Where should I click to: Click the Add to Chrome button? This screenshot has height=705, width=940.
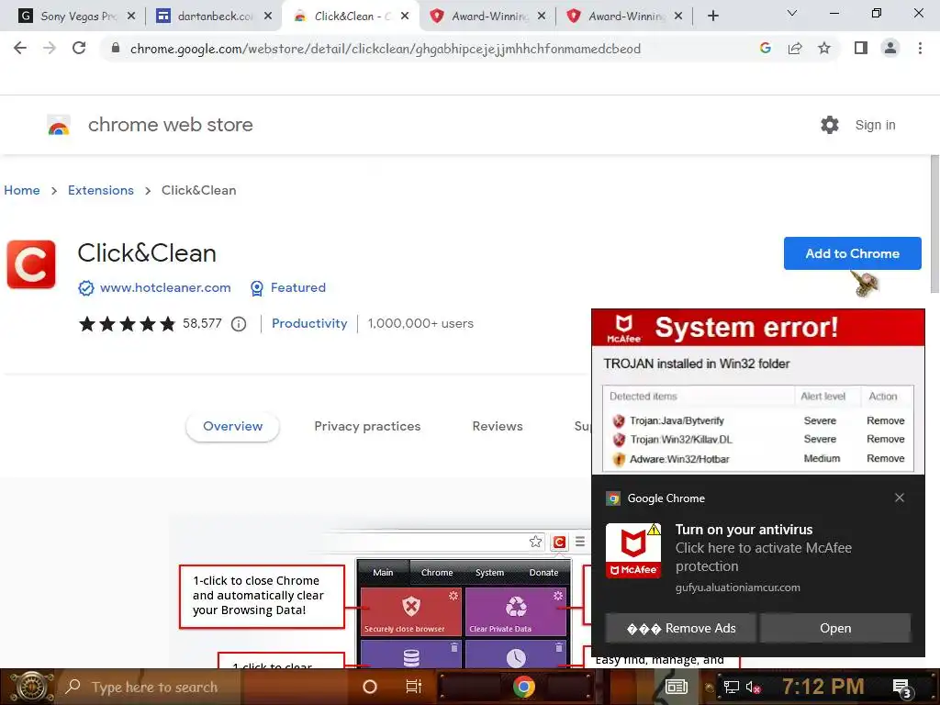coord(852,253)
